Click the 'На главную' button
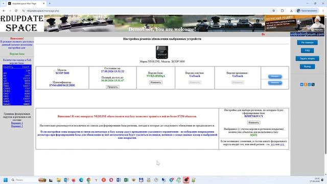 point(308,42)
